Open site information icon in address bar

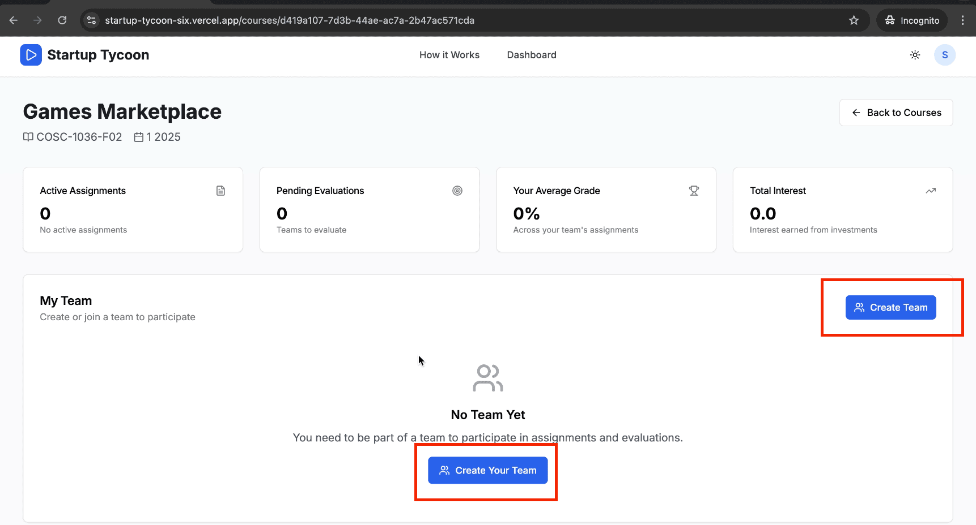(x=91, y=20)
